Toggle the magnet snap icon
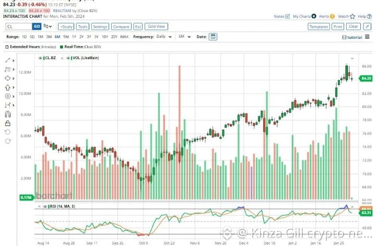The image size is (376, 246). [8, 114]
